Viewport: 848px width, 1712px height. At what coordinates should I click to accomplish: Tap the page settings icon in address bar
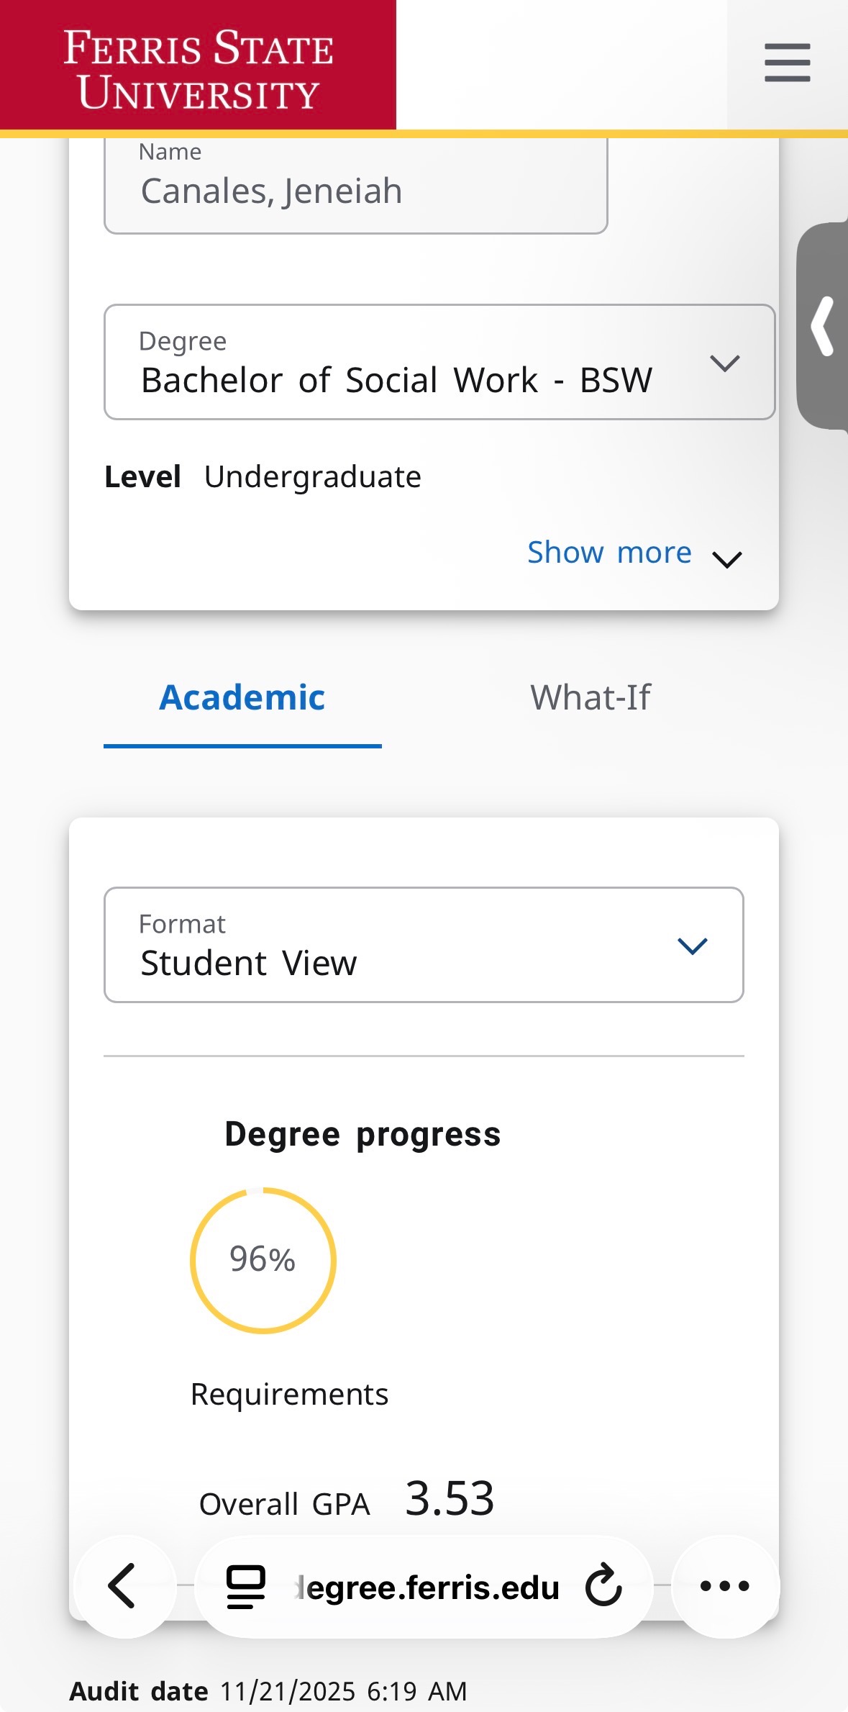click(x=246, y=1586)
